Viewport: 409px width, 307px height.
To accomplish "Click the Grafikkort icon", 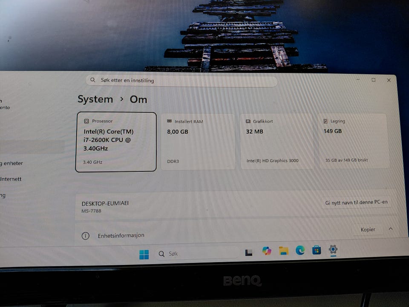I will coord(248,121).
